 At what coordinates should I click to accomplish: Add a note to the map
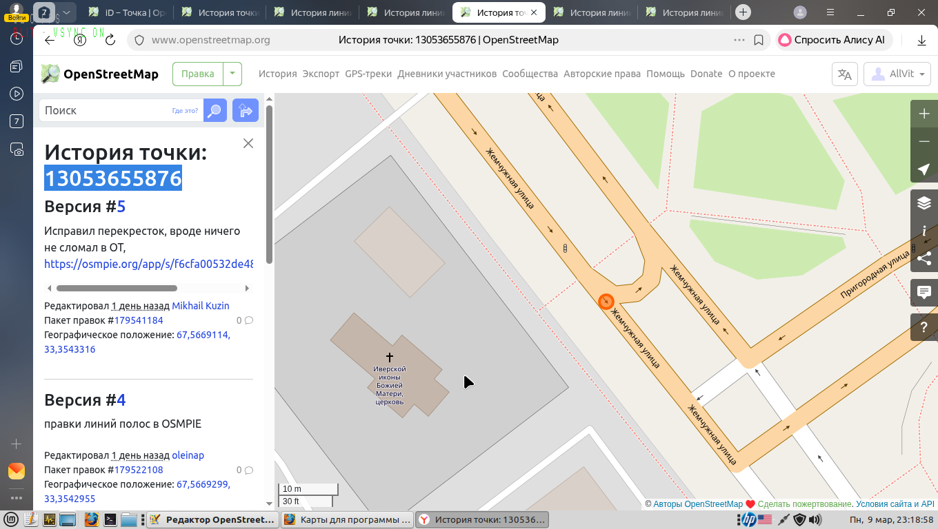[x=924, y=293]
